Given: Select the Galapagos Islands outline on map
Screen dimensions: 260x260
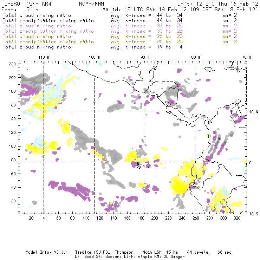Looking at the screenshot, I should [141, 164].
